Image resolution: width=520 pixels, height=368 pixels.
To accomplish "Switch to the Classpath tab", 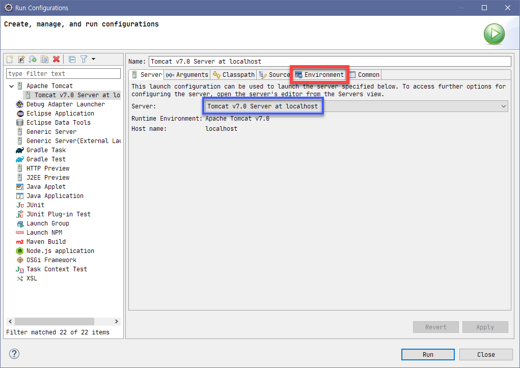I will tap(233, 75).
